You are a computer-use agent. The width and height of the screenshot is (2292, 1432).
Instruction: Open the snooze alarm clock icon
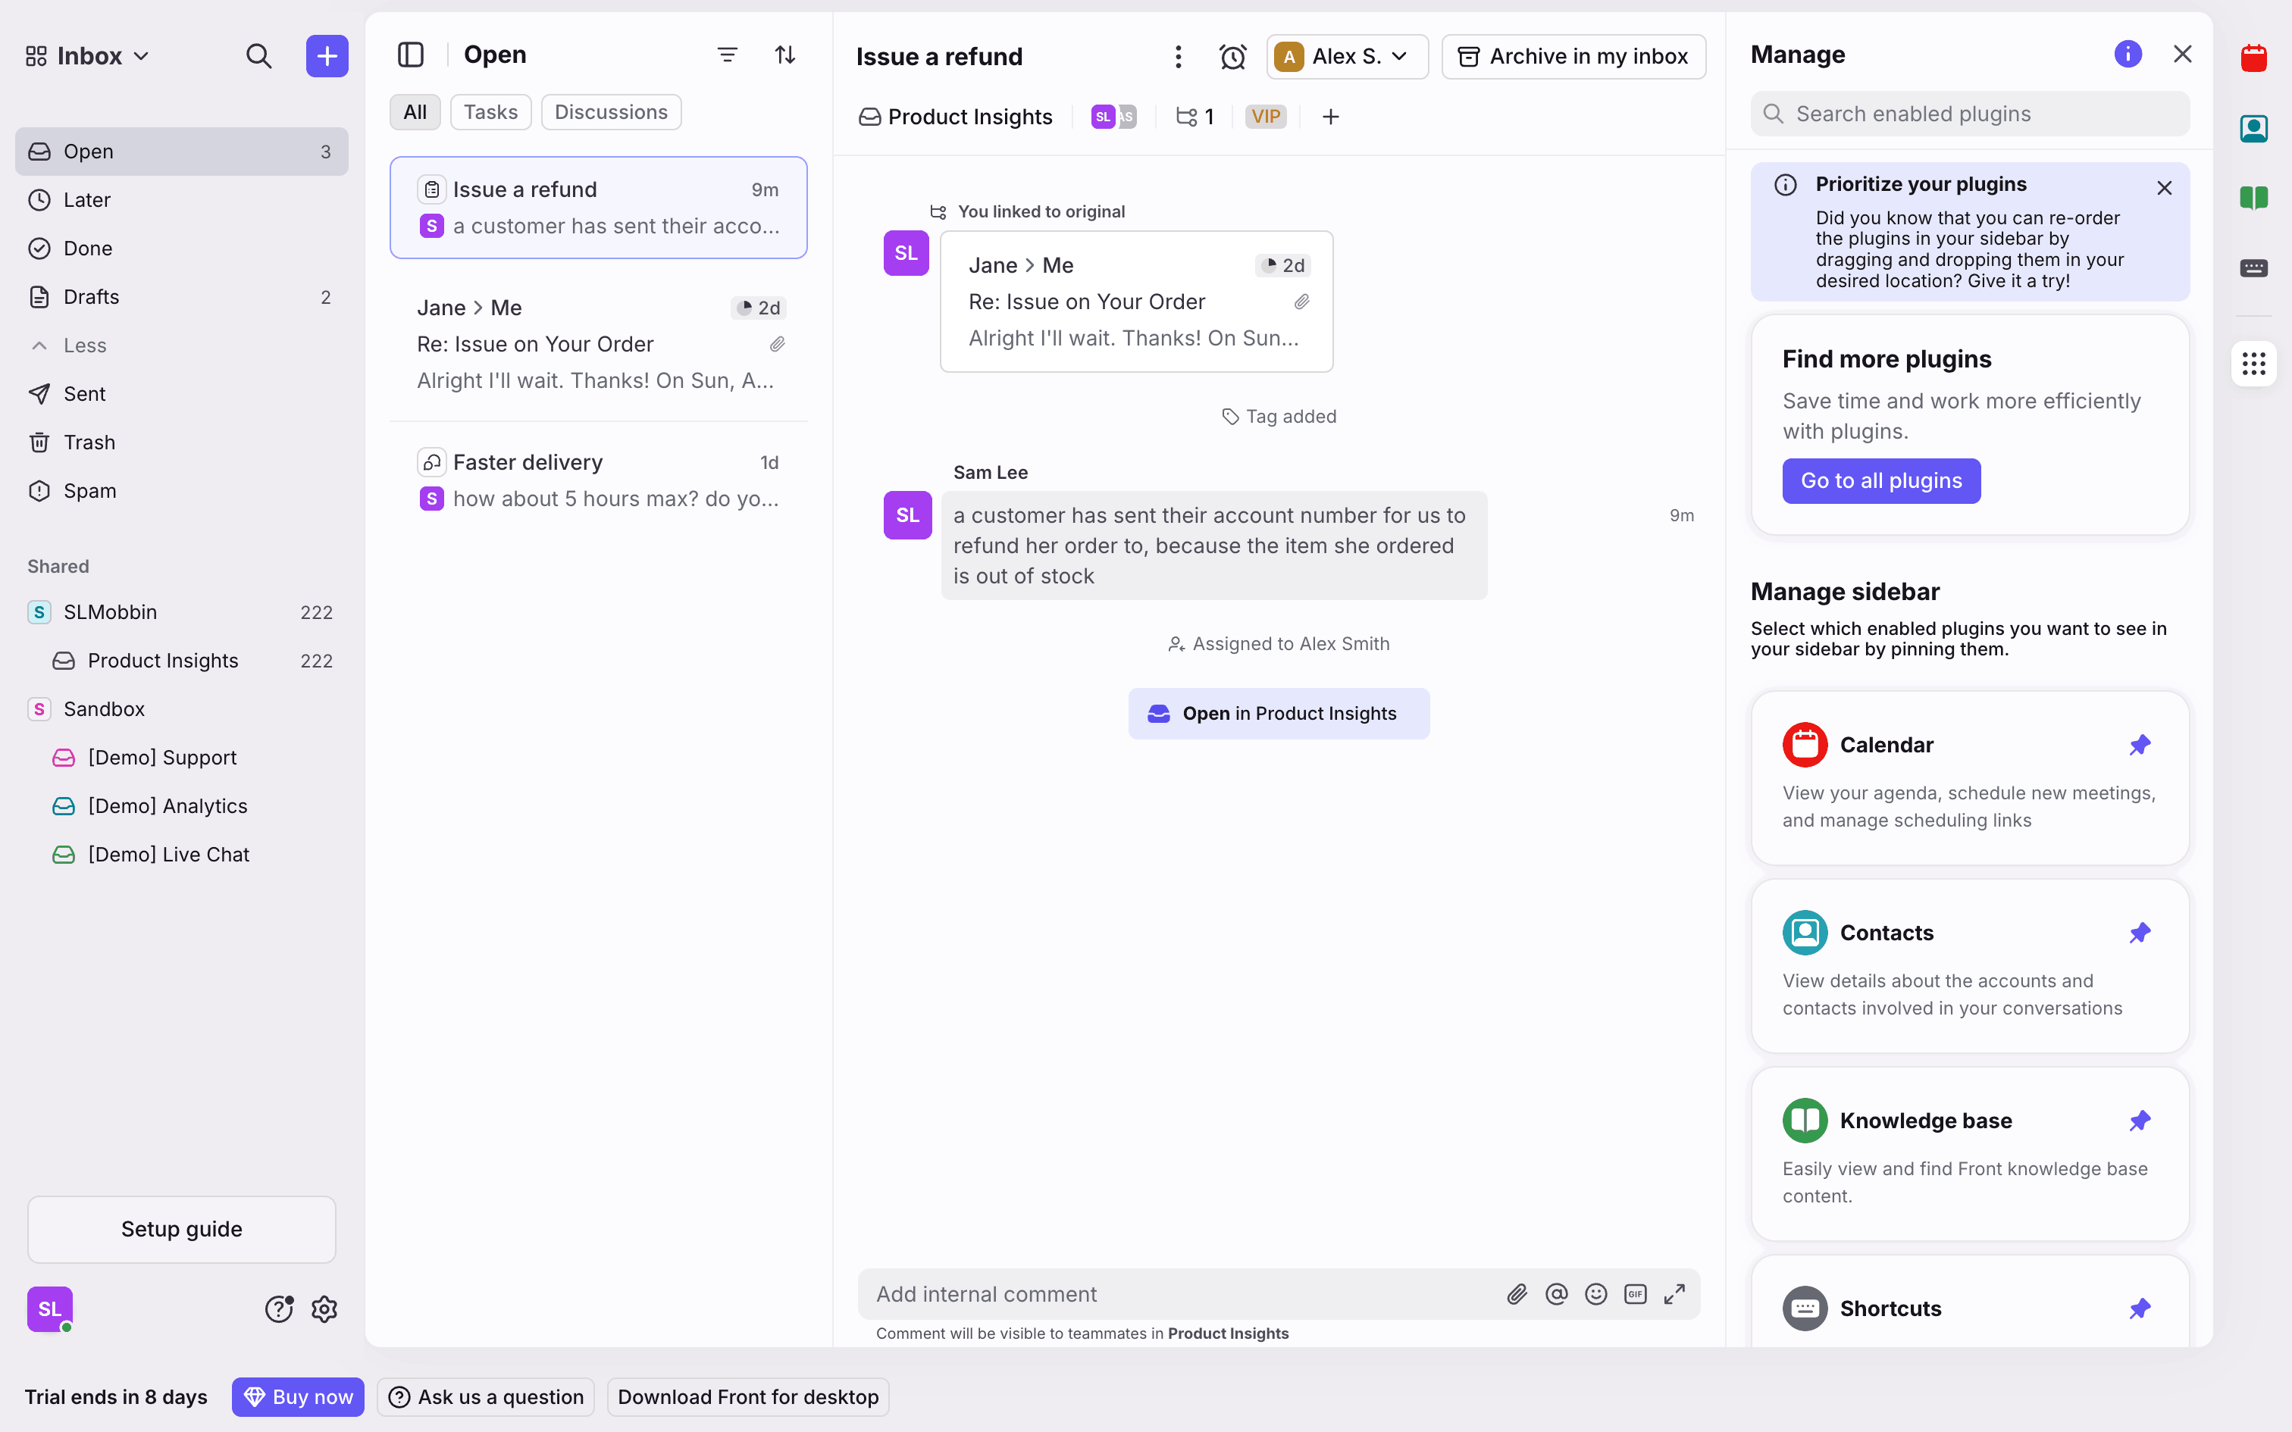[1232, 57]
